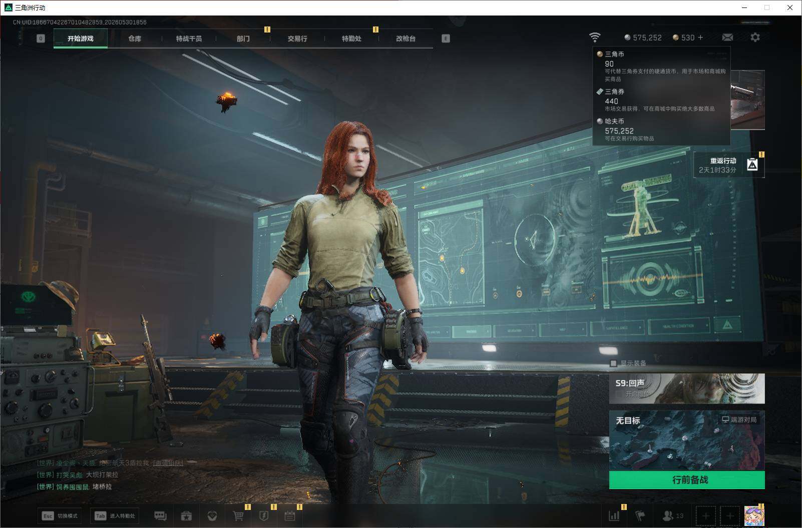Open settings via the gear icon

(755, 37)
